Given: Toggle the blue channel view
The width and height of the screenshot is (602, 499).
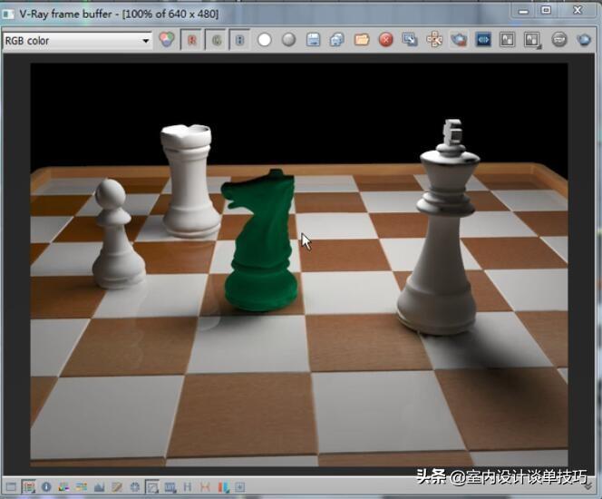Looking at the screenshot, I should click(x=240, y=40).
